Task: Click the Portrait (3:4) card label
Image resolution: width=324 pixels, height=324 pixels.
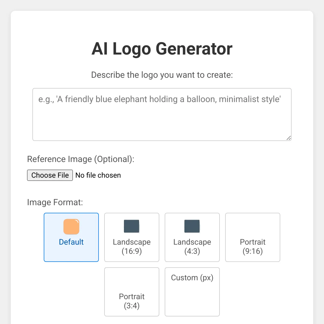Action: pyautogui.click(x=131, y=301)
